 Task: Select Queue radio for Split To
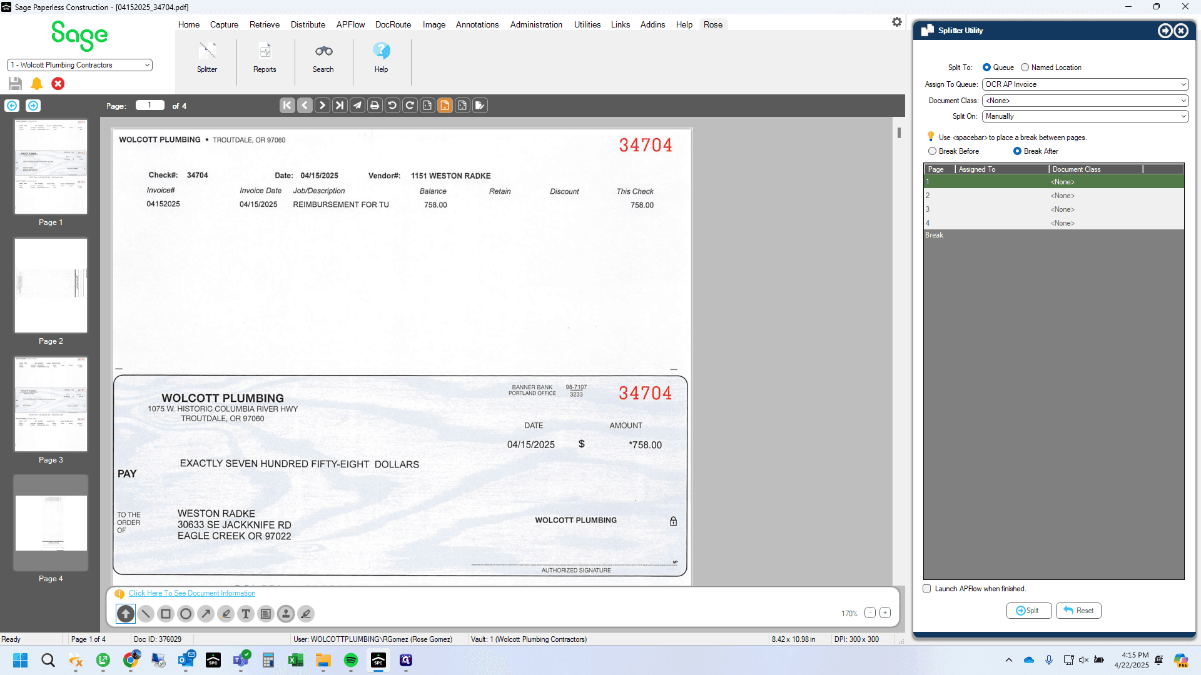pyautogui.click(x=986, y=67)
